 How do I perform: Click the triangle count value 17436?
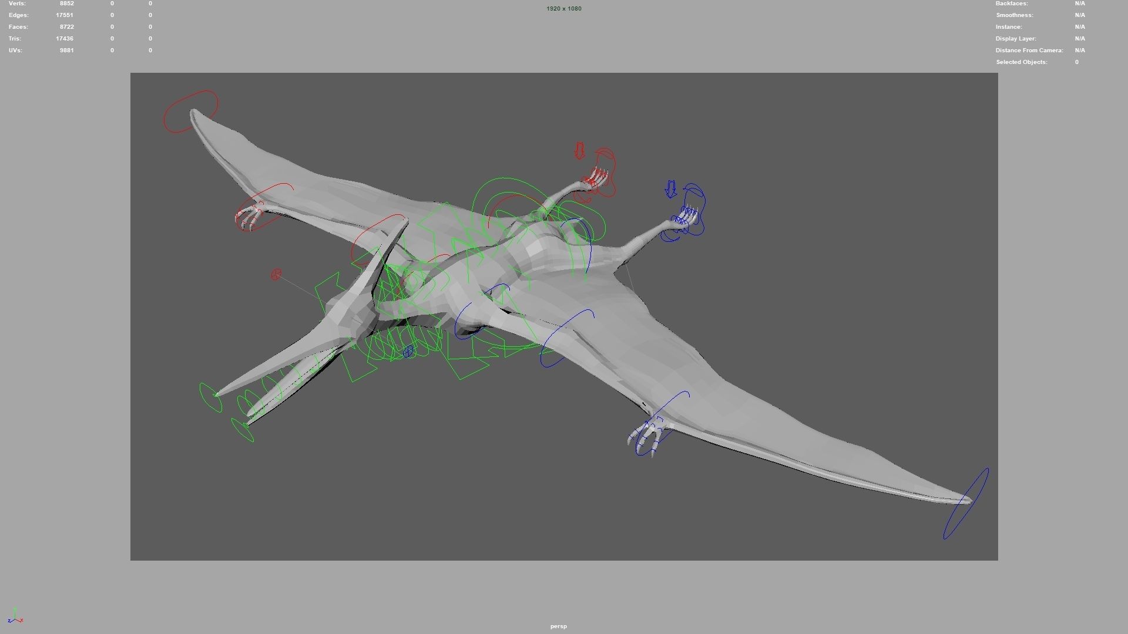[x=65, y=39]
